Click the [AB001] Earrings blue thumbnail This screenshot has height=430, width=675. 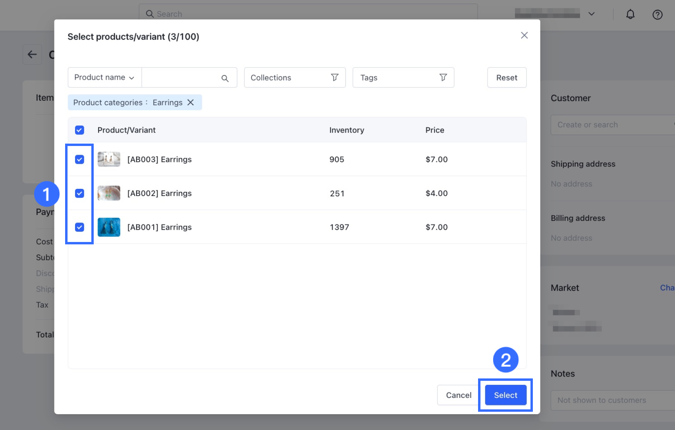[109, 227]
